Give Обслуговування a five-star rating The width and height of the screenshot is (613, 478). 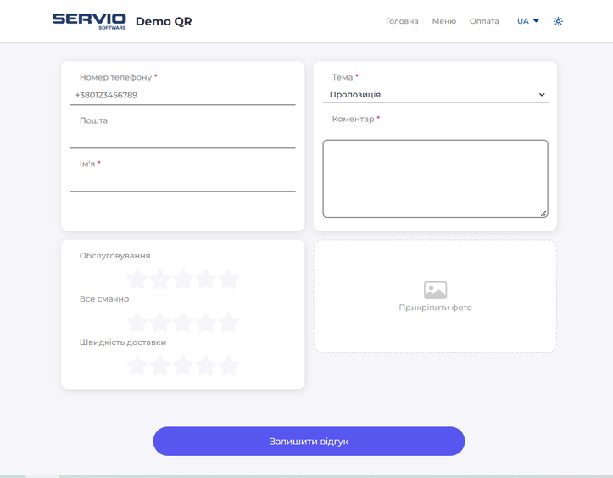(228, 279)
